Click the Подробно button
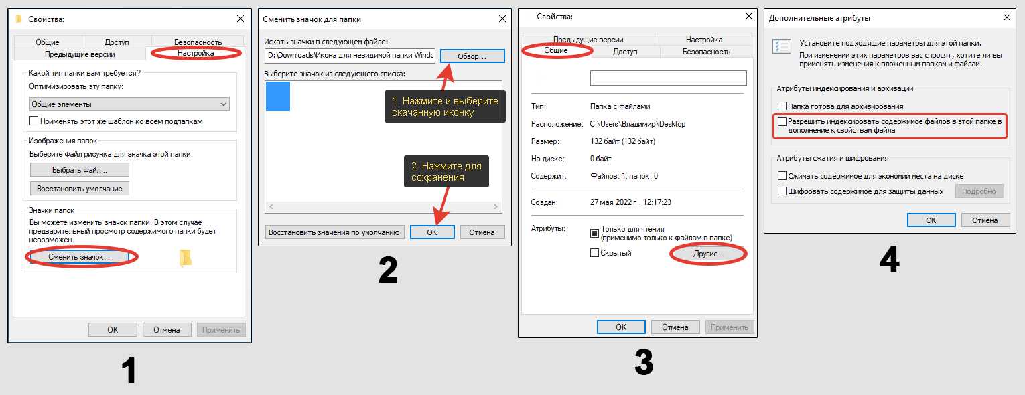Viewport: 1025px width, 395px height. point(979,191)
